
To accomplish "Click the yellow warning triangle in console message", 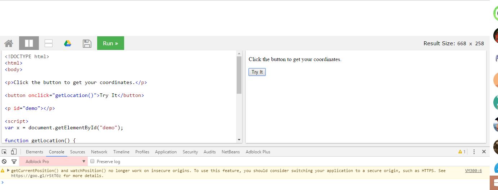I will click(3, 171).
